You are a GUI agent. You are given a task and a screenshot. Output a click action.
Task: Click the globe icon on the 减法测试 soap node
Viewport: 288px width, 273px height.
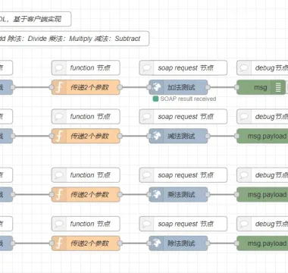coord(157,136)
